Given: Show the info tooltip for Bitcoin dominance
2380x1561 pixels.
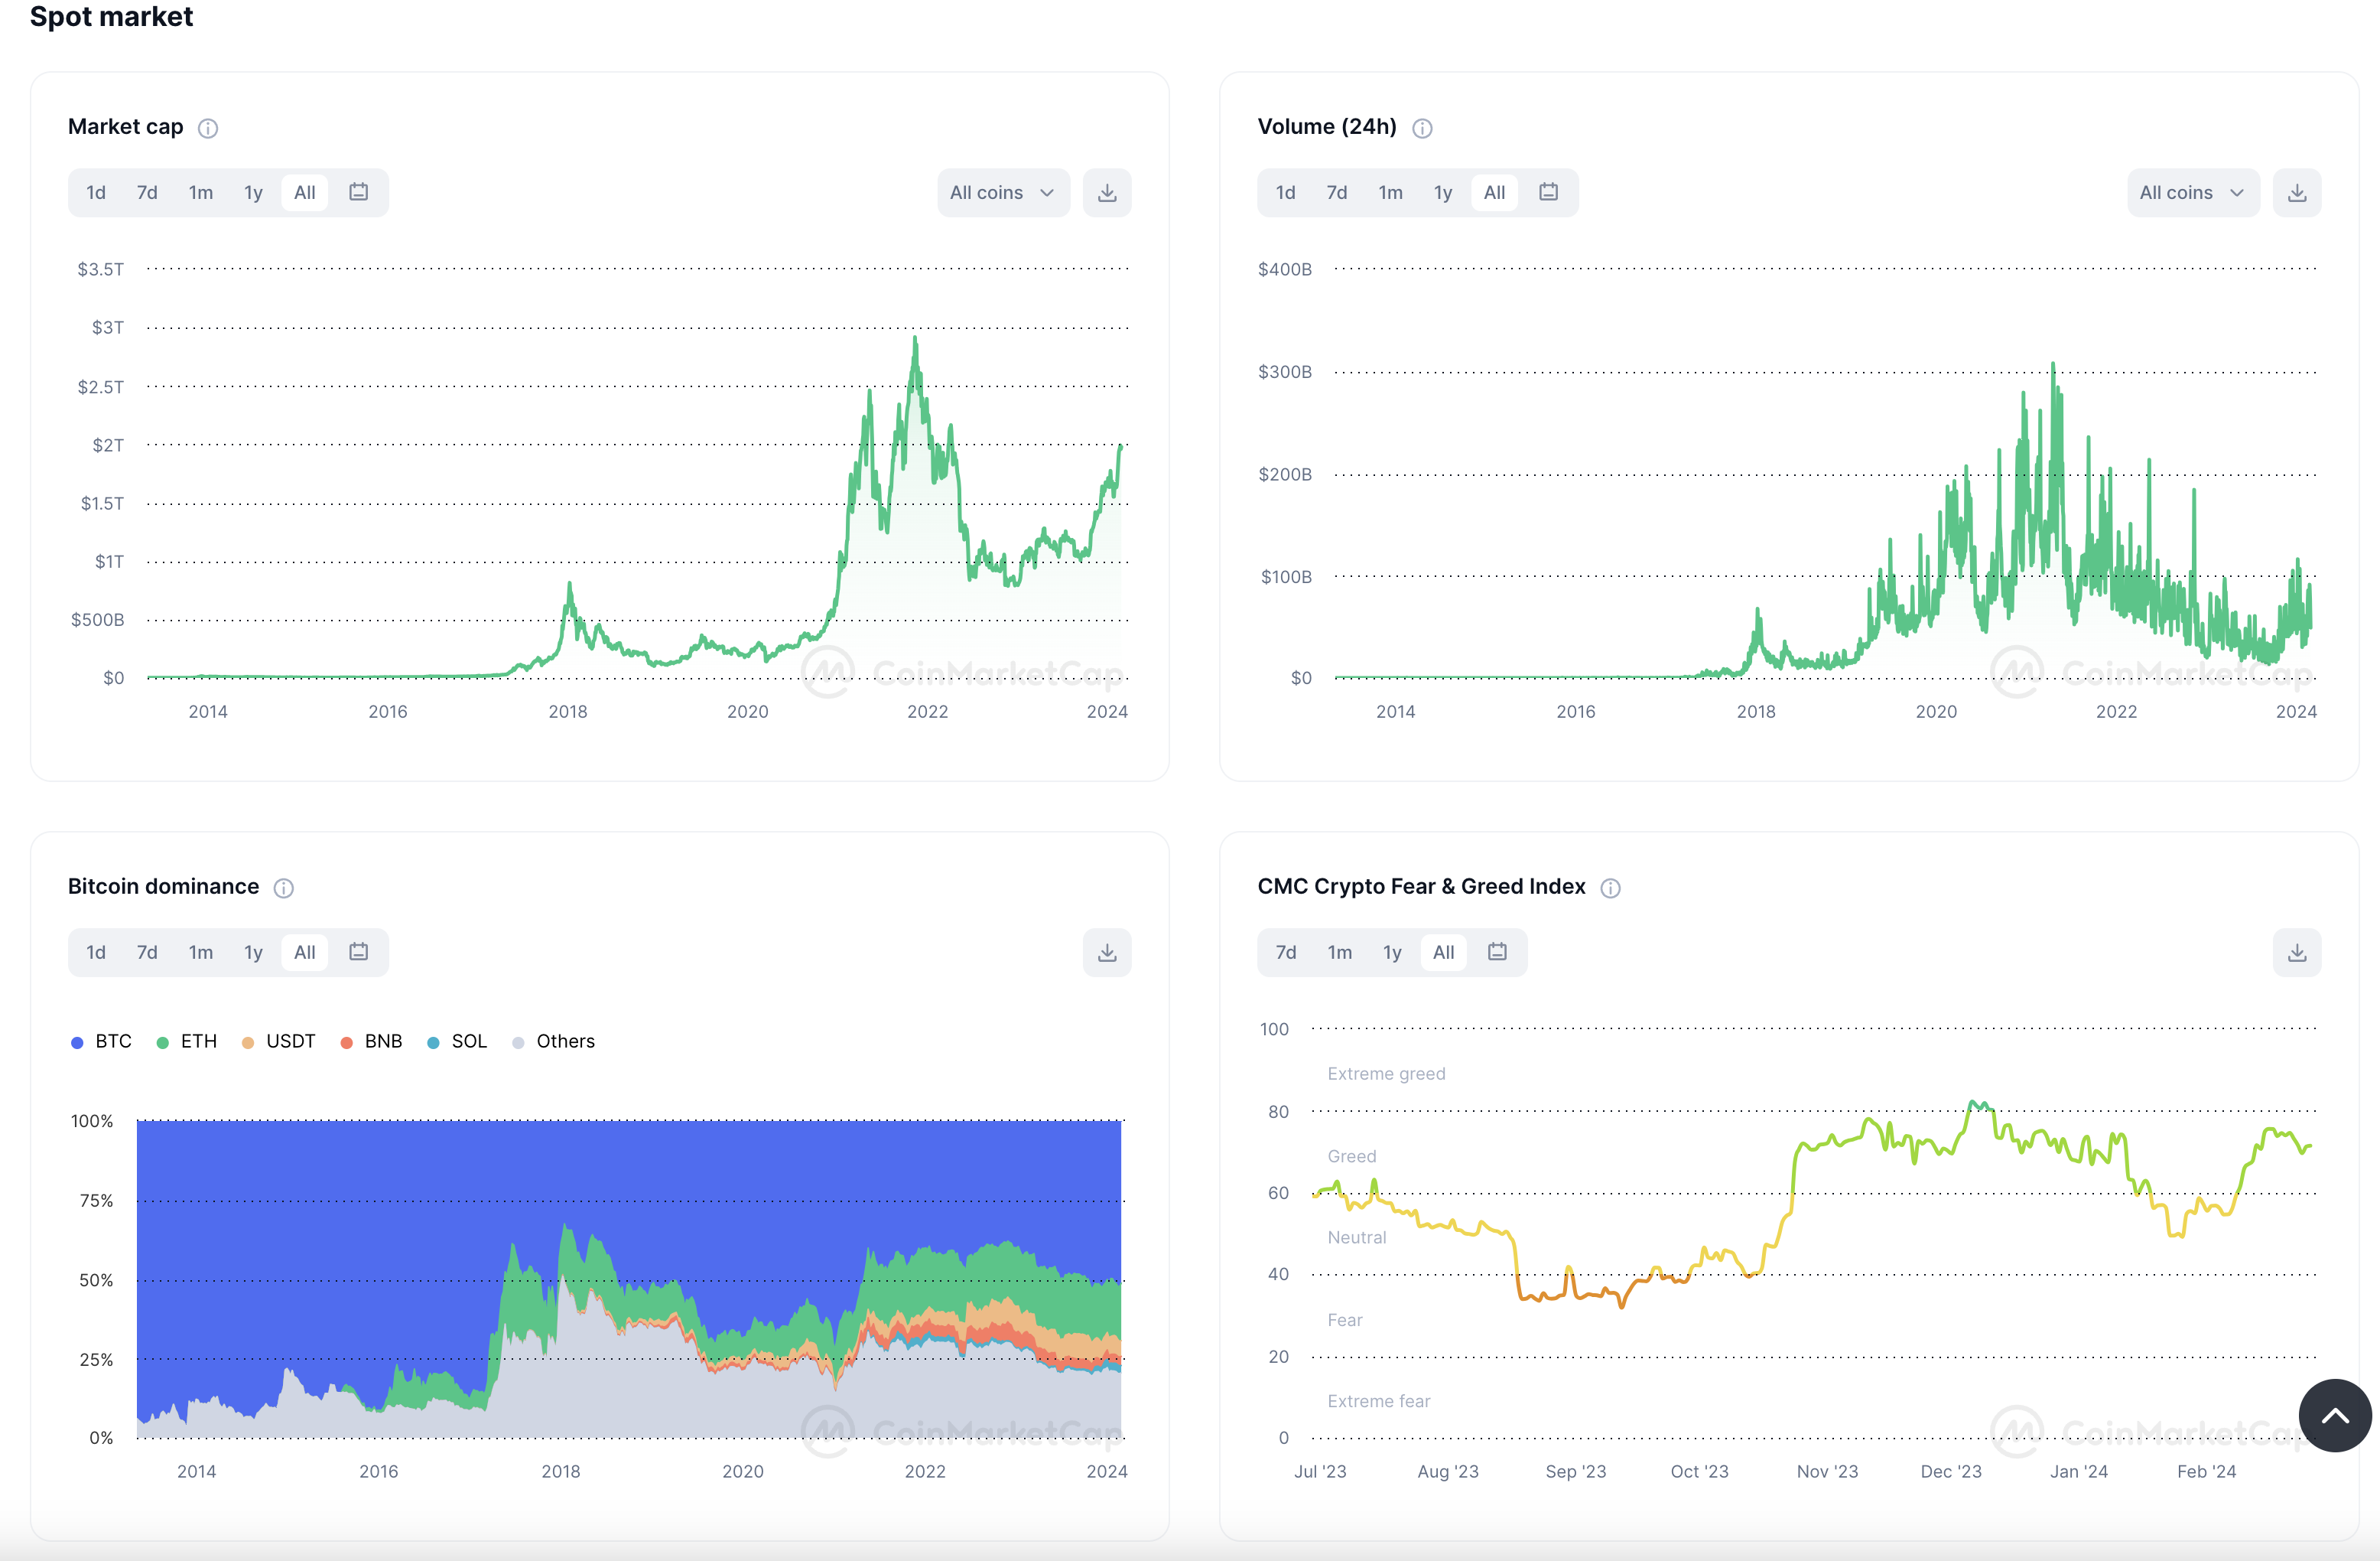Looking at the screenshot, I should 284,888.
